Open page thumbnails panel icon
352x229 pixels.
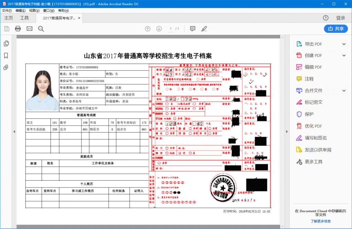coord(6,44)
